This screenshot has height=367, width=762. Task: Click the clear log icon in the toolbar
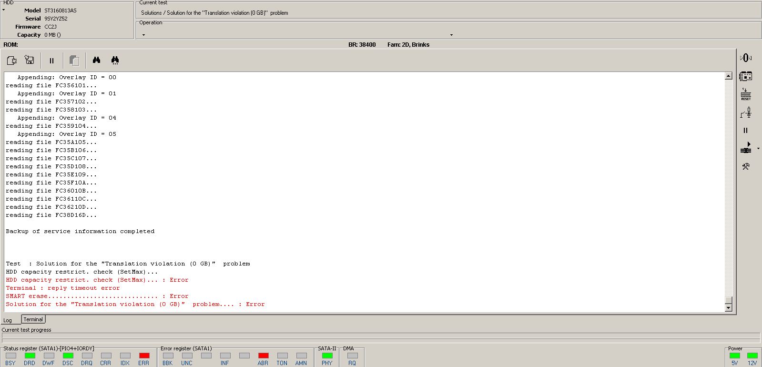(12, 60)
